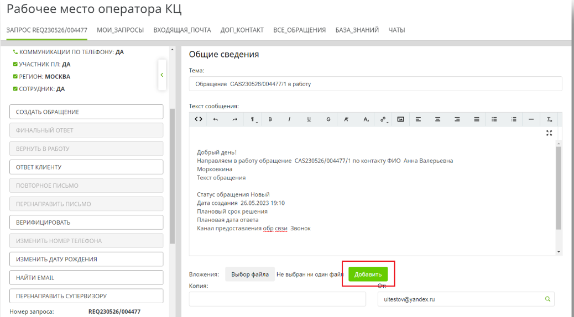Screen dimensions: 574x317
Task: Toggle underline formatting
Action: point(309,119)
